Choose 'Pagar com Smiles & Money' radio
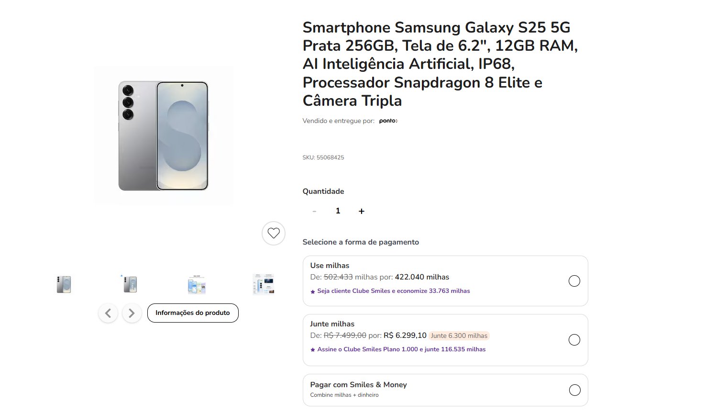Image resolution: width=716 pixels, height=414 pixels. (575, 390)
